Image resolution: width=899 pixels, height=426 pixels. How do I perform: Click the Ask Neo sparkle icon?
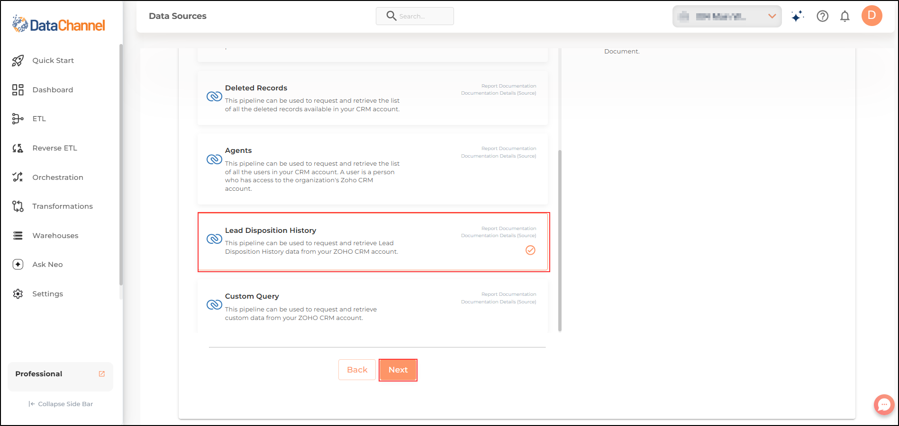(x=18, y=265)
